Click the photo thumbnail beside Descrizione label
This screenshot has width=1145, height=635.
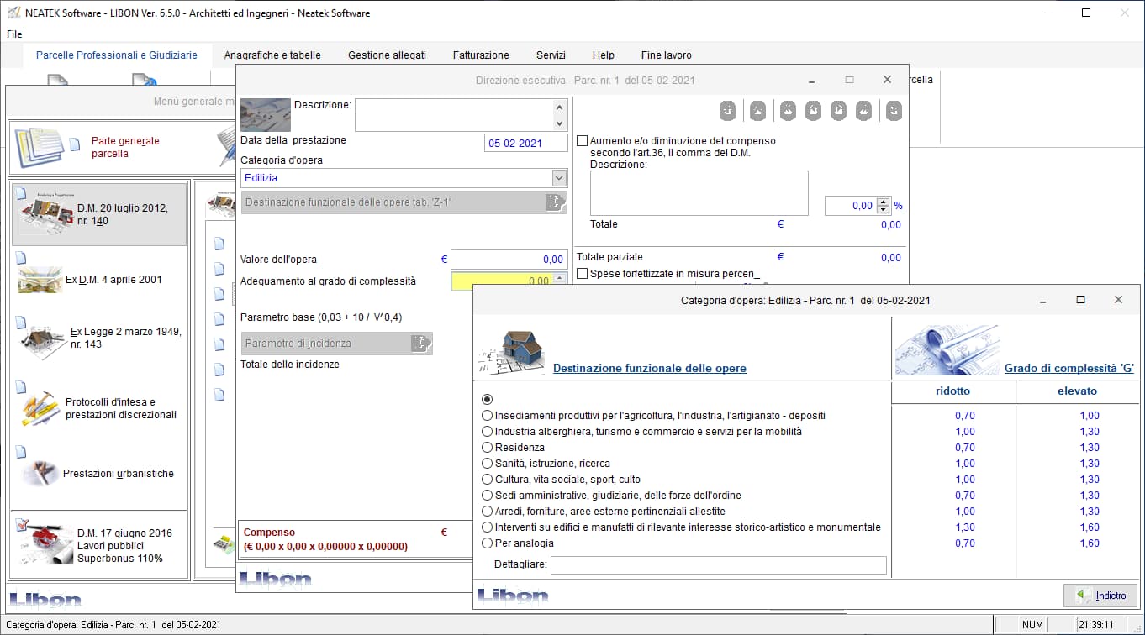(x=266, y=115)
